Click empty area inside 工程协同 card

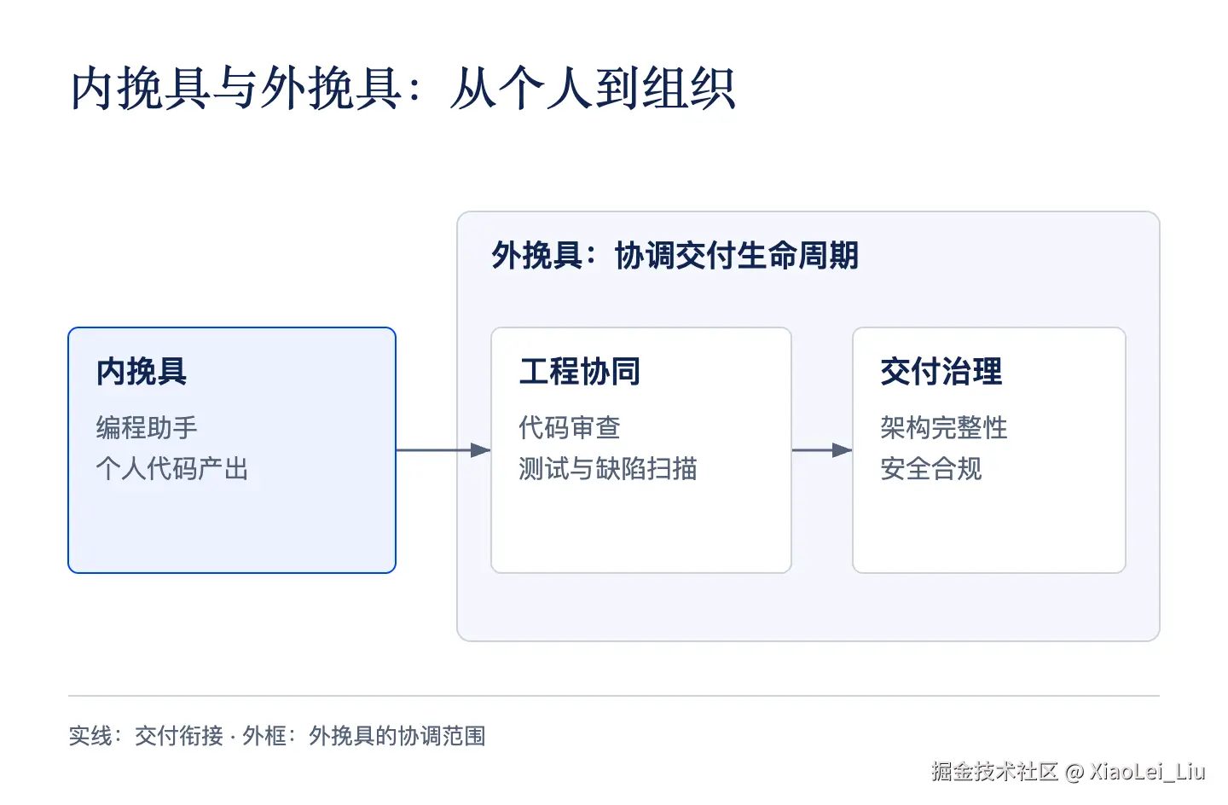coord(641,529)
